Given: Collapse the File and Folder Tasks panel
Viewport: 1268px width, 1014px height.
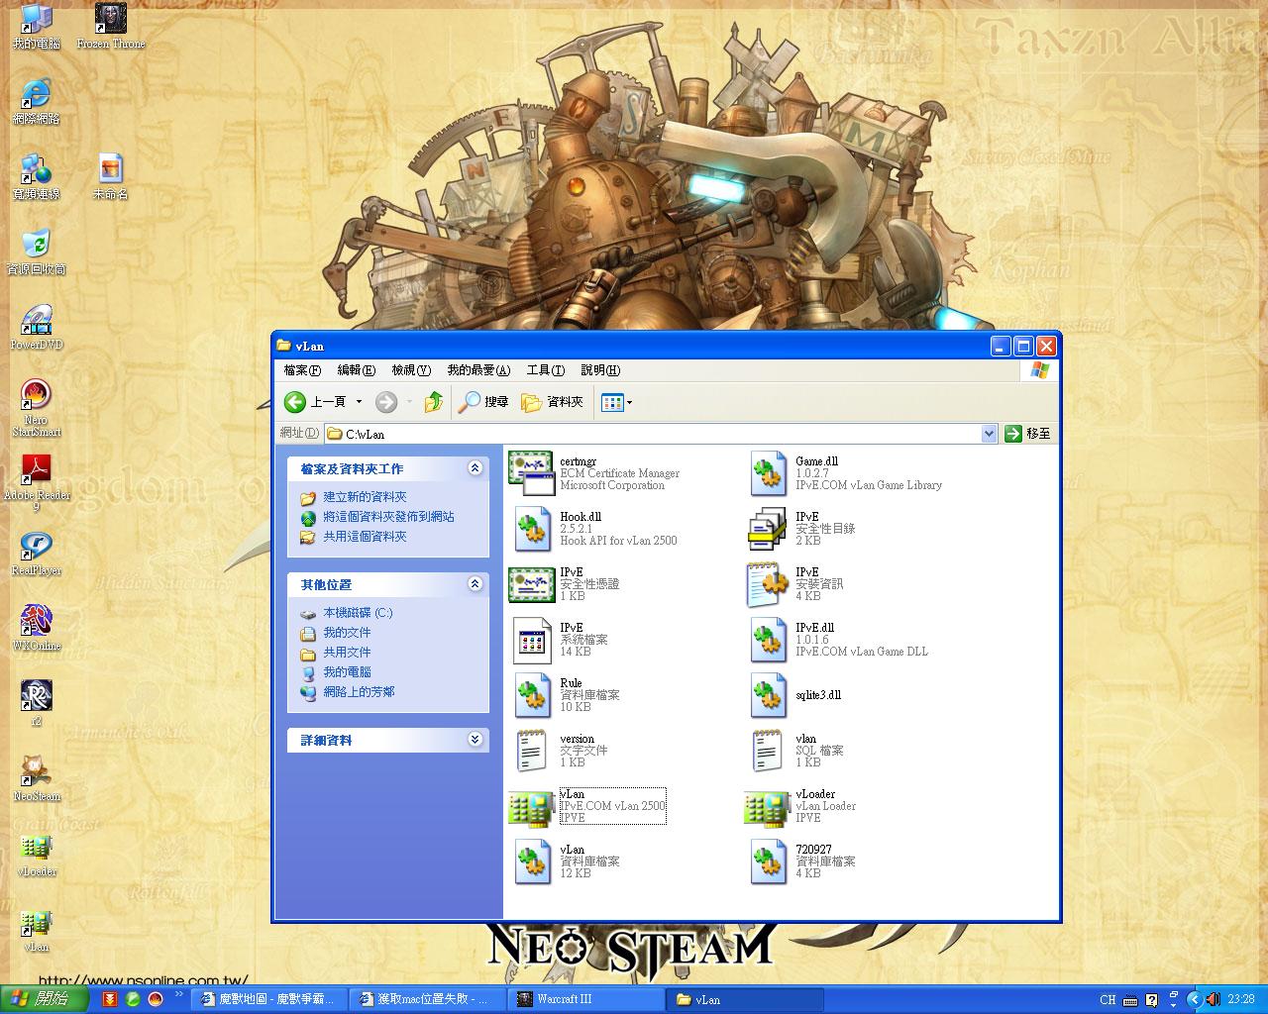Looking at the screenshot, I should [x=475, y=468].
